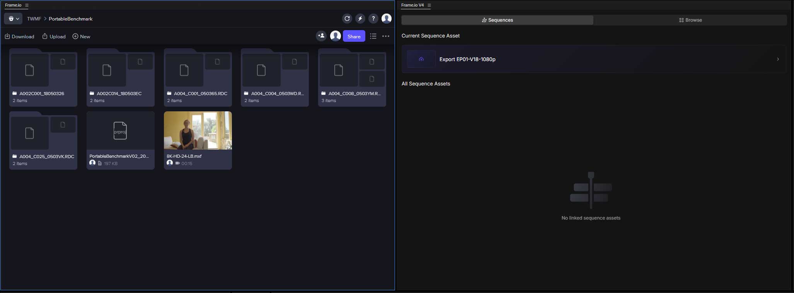Open the user account avatar
794x293 pixels.
point(387,19)
